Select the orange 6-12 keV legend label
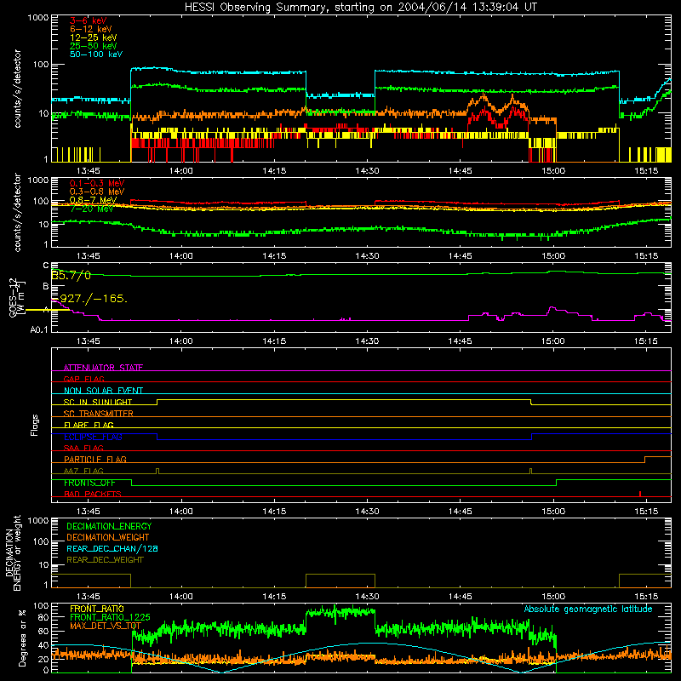 (90, 29)
